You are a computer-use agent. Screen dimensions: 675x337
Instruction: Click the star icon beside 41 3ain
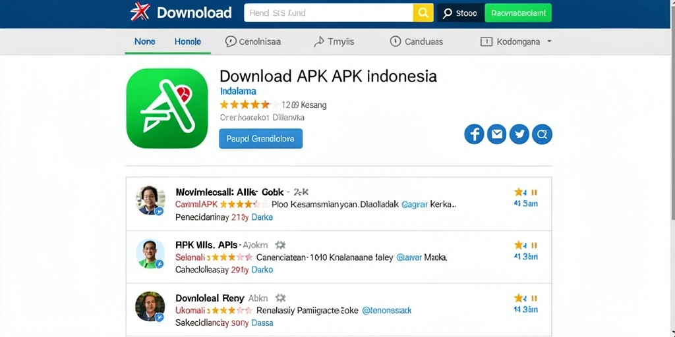518,246
